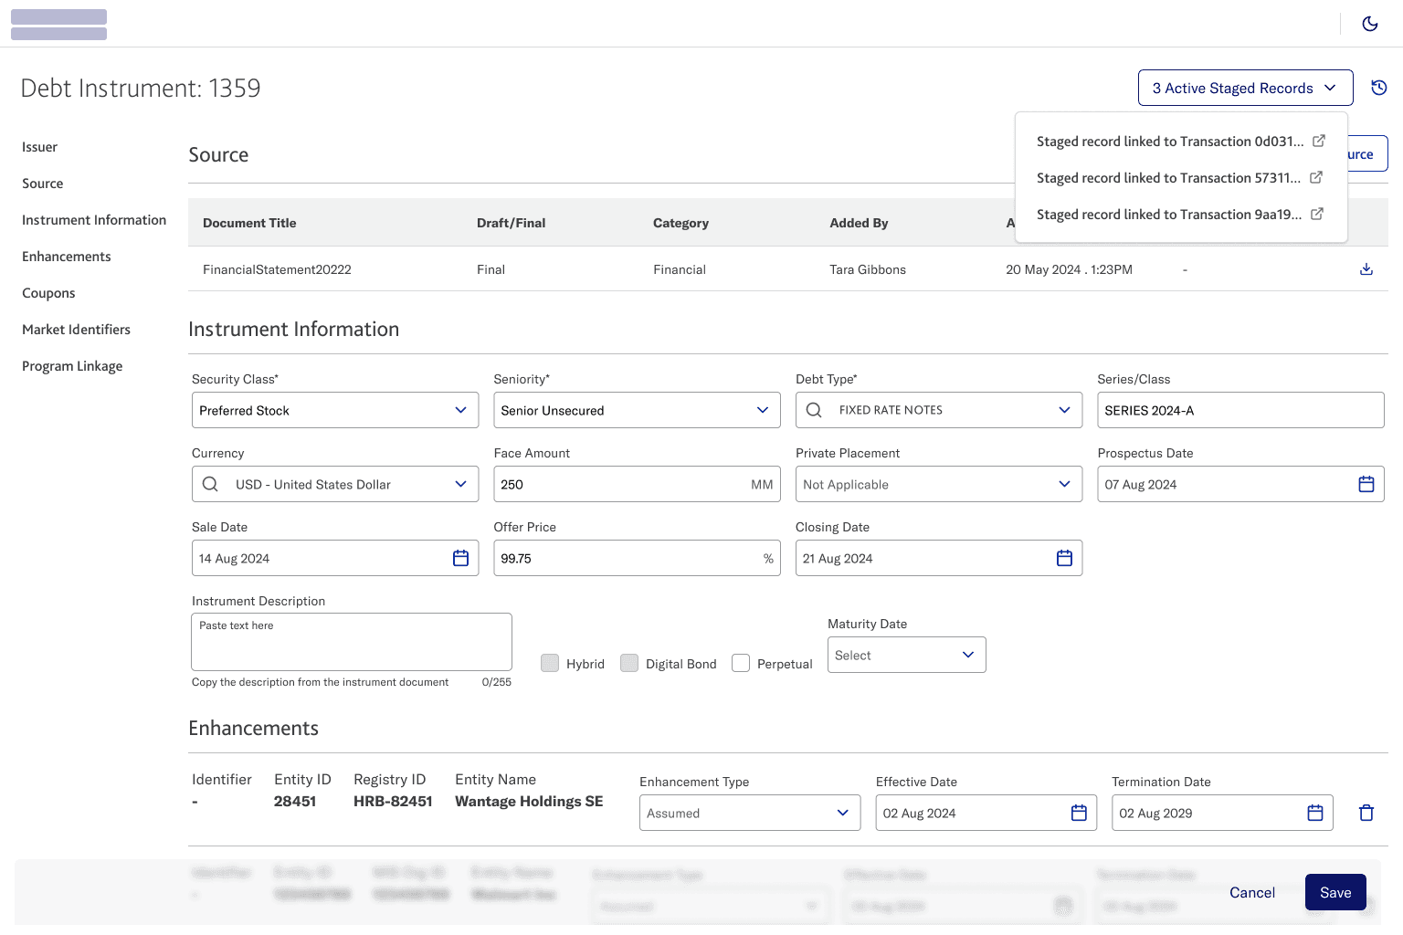Open the Sale Date calendar picker
1403x935 pixels.
[x=460, y=559]
